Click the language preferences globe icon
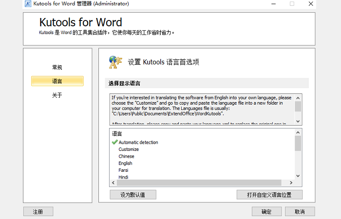This screenshot has height=219, width=341. pyautogui.click(x=115, y=62)
